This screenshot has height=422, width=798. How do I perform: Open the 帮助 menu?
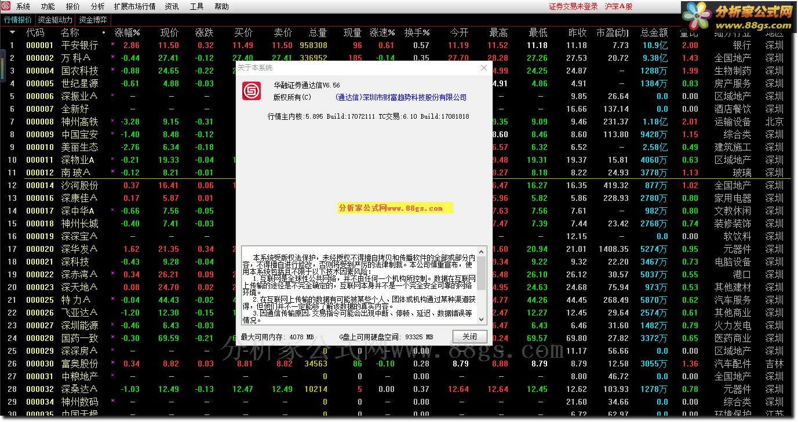[221, 6]
